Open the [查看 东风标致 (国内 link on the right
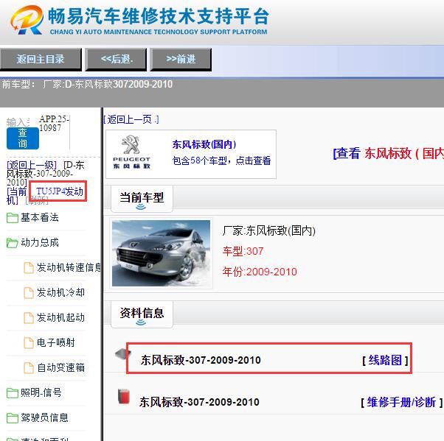 [x=388, y=153]
